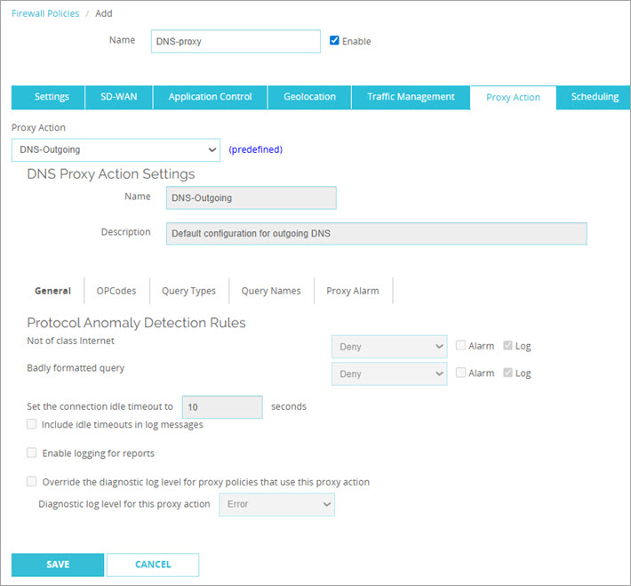
Task: Toggle Alarm for Not of class Internet
Action: (460, 345)
